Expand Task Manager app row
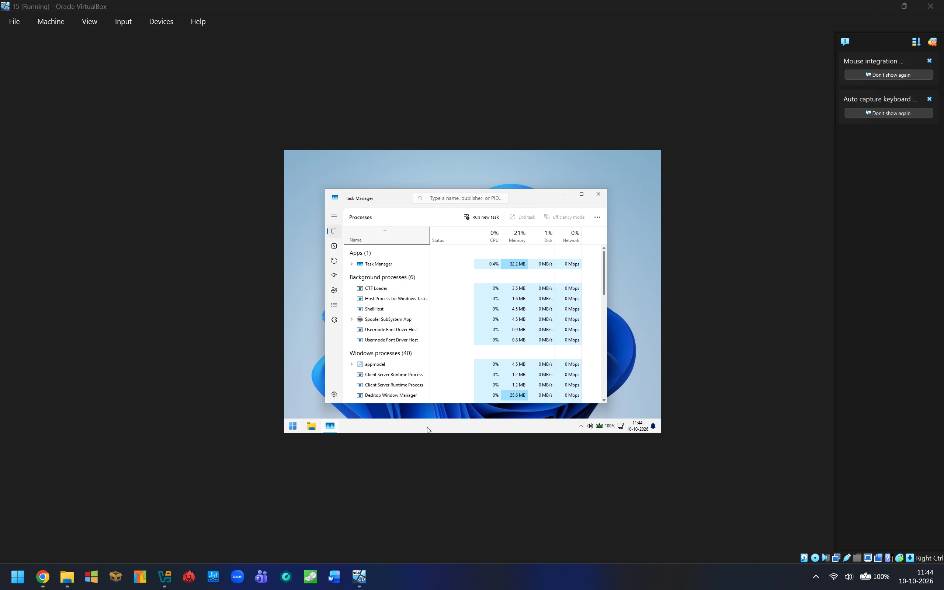 pos(351,264)
